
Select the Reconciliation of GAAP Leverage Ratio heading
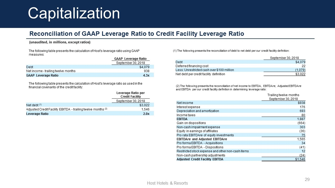click(137, 34)
